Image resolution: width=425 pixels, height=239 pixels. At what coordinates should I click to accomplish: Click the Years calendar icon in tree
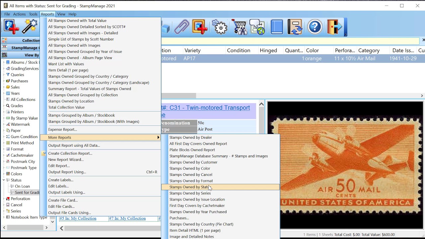8,93
